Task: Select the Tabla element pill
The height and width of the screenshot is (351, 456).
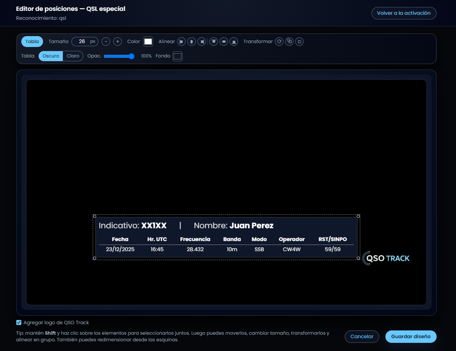Action: click(x=32, y=42)
